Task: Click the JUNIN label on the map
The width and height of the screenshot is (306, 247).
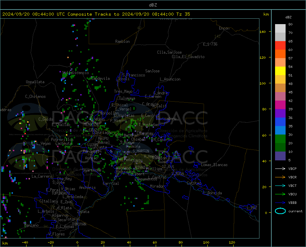Action: [137, 161]
